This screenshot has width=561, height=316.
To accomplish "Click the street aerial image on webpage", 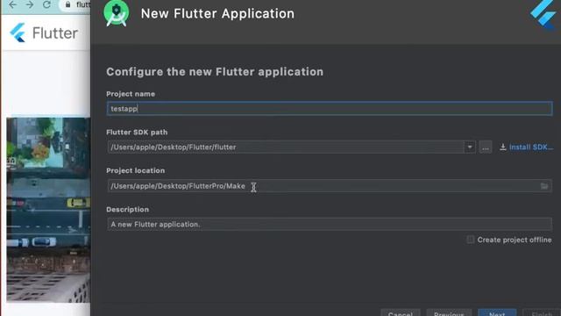I will click(x=48, y=210).
